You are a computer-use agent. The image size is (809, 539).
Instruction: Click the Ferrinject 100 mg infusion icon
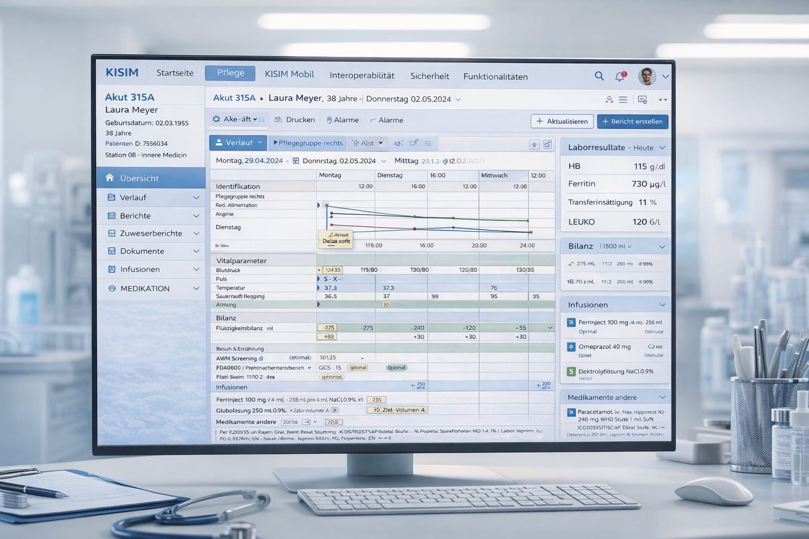click(x=571, y=323)
